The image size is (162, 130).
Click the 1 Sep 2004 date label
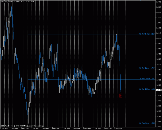[108, 129]
